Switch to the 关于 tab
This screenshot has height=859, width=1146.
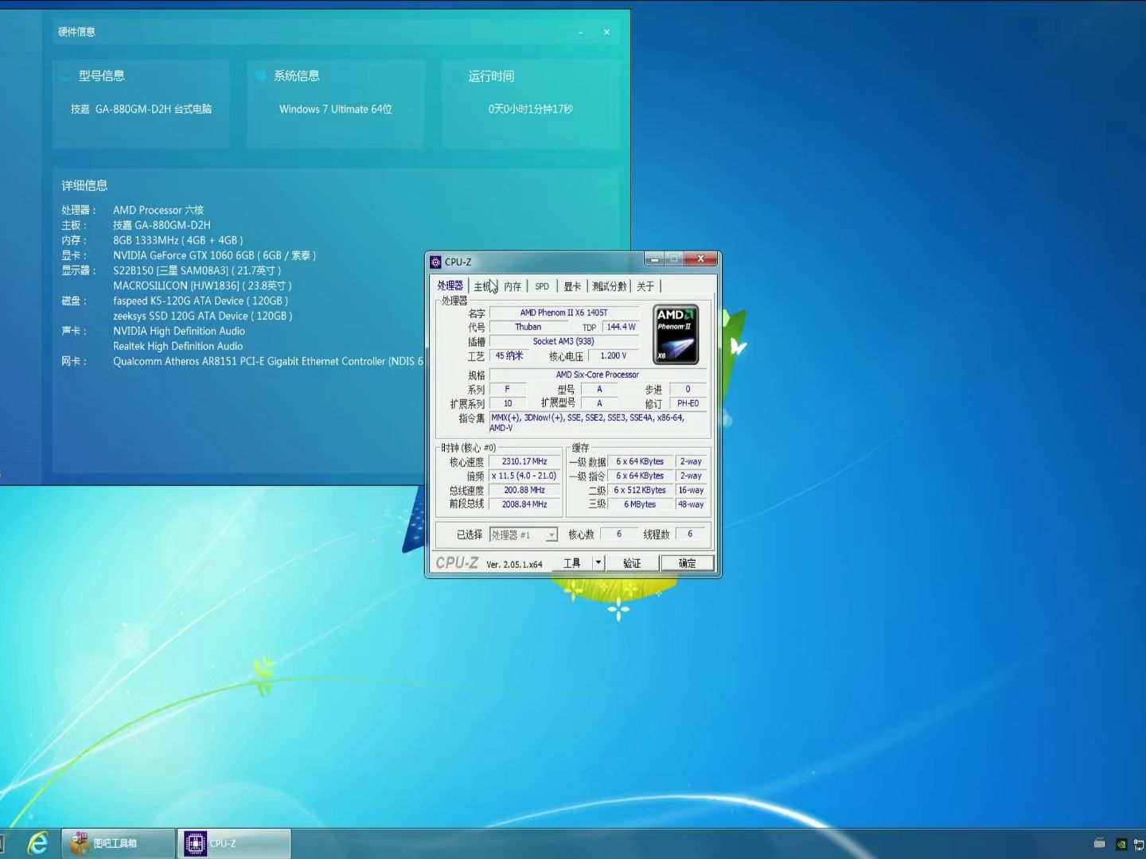point(645,286)
